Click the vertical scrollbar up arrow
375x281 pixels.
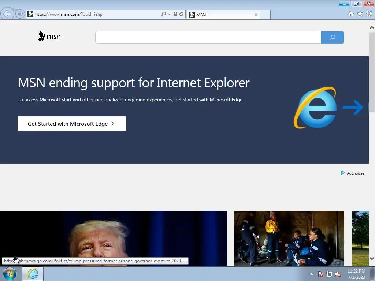pyautogui.click(x=372, y=28)
